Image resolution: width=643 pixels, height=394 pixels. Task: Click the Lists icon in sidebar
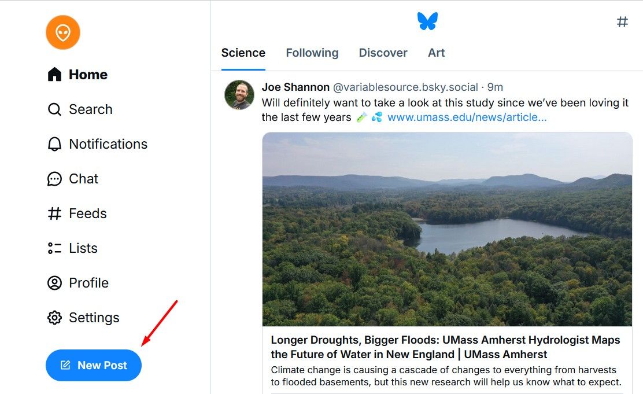tap(54, 248)
